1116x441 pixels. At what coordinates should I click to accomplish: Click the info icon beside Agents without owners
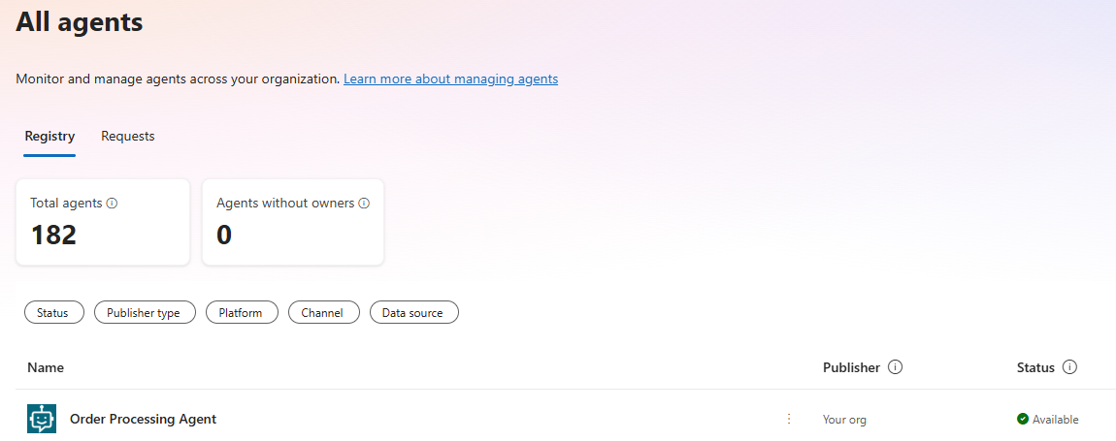coord(364,203)
